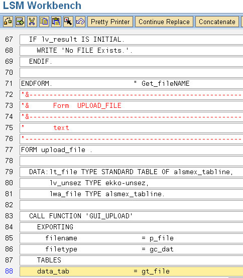This screenshot has width=243, height=278.
Task: Click the empty code line 78
Action: (x=131, y=161)
